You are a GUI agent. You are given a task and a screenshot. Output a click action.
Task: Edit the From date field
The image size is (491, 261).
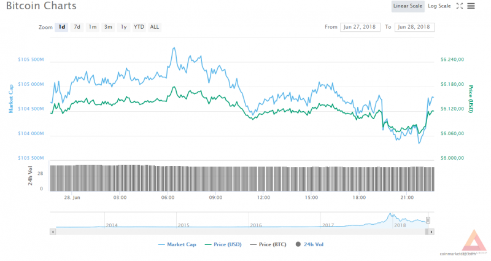360,27
